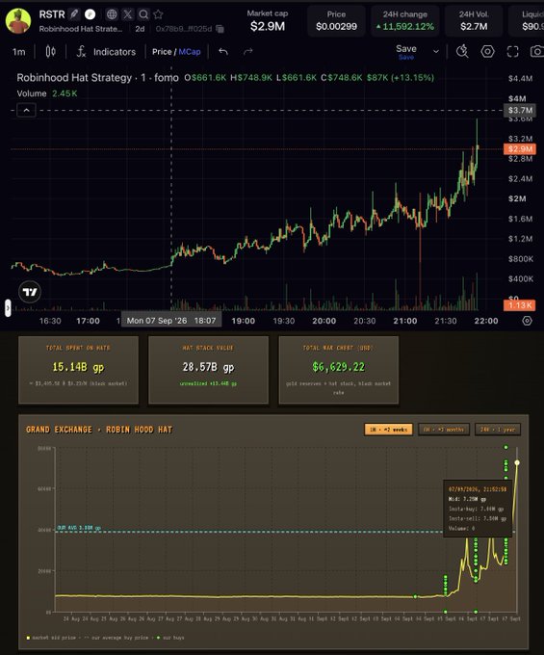The height and width of the screenshot is (655, 544).
Task: Open the Indicators menu
Action: coord(106,52)
